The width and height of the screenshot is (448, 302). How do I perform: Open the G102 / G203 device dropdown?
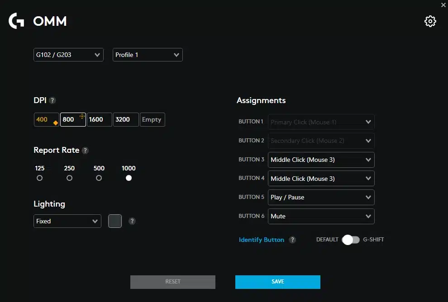68,55
